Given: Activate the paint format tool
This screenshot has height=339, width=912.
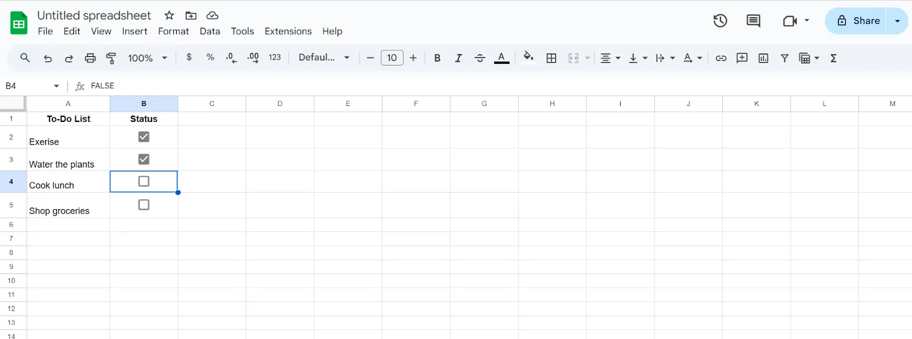Looking at the screenshot, I should coord(111,58).
